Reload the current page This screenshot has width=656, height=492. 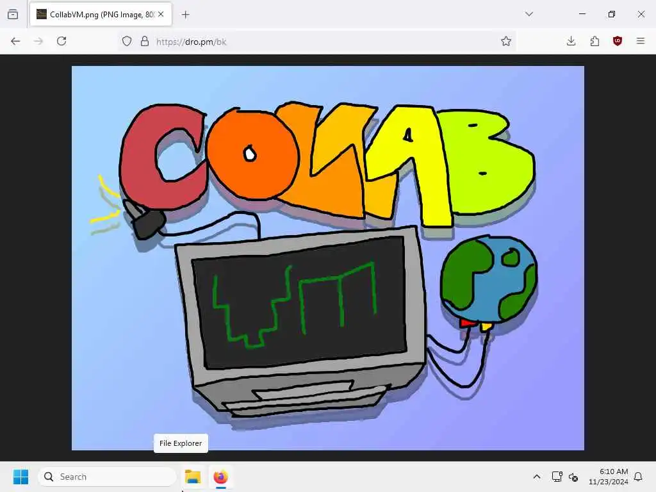click(61, 41)
